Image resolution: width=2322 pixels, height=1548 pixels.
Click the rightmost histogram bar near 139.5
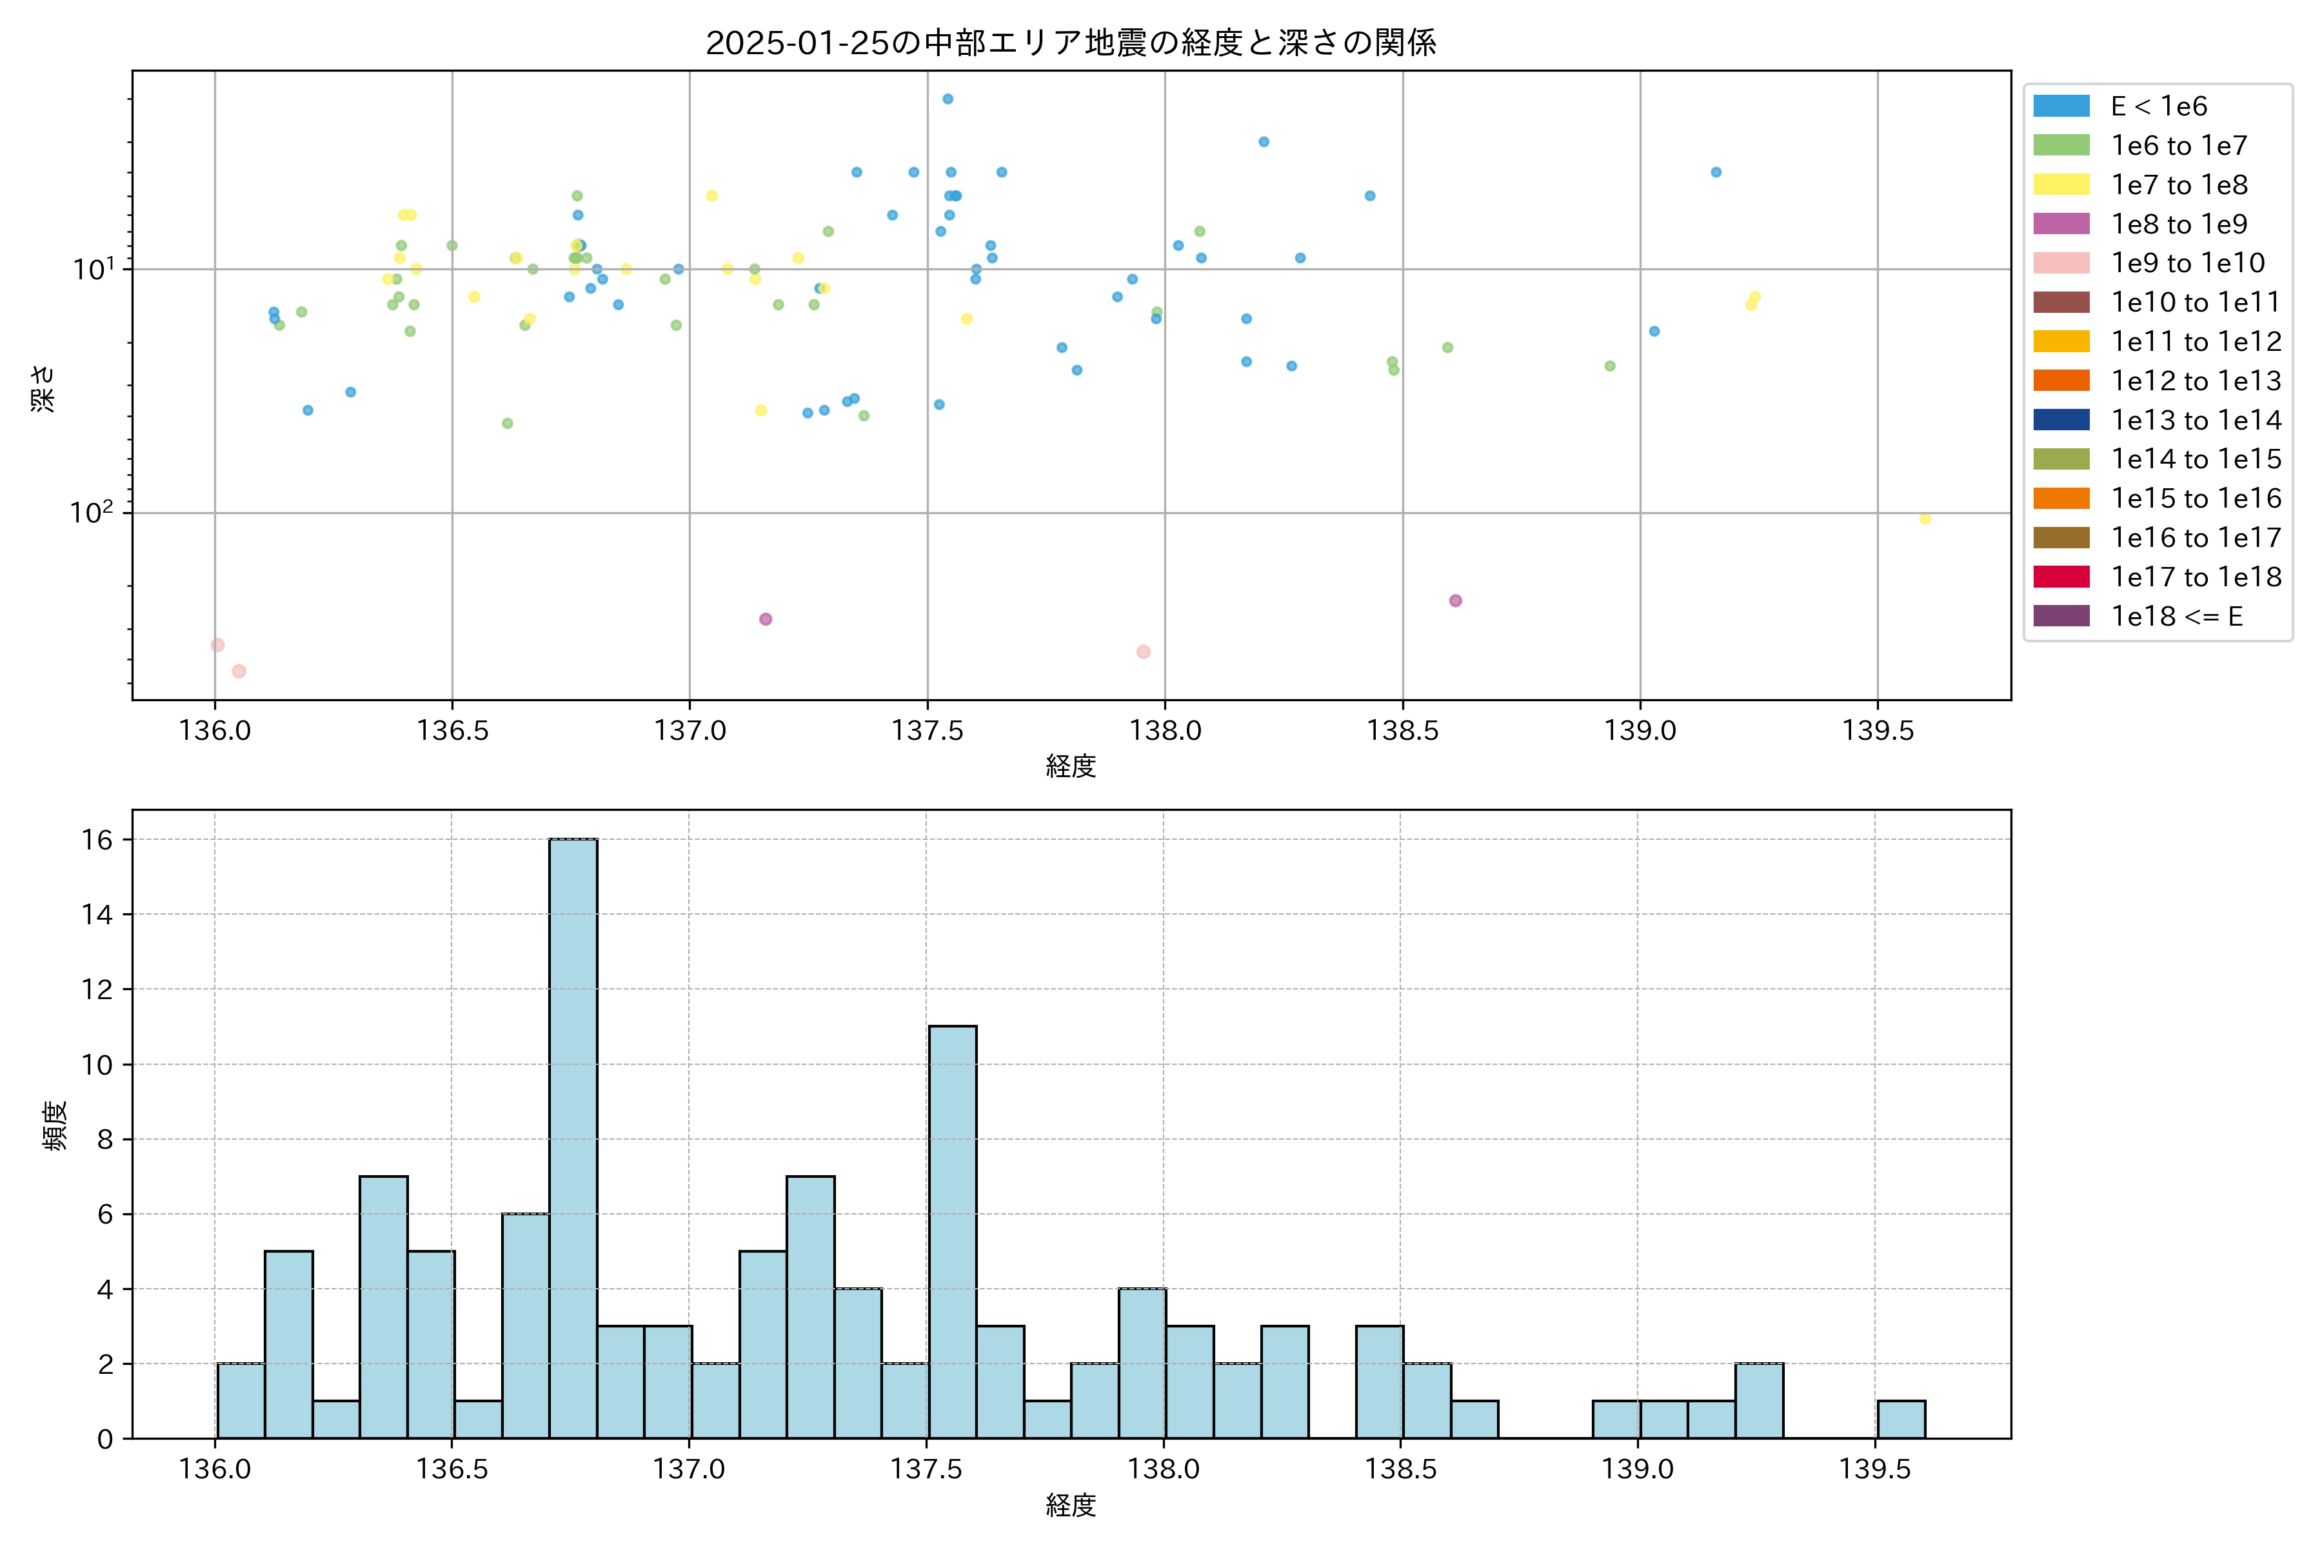pyautogui.click(x=1900, y=1418)
